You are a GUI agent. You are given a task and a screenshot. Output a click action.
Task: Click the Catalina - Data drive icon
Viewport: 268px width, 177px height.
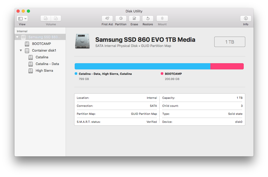point(30,64)
